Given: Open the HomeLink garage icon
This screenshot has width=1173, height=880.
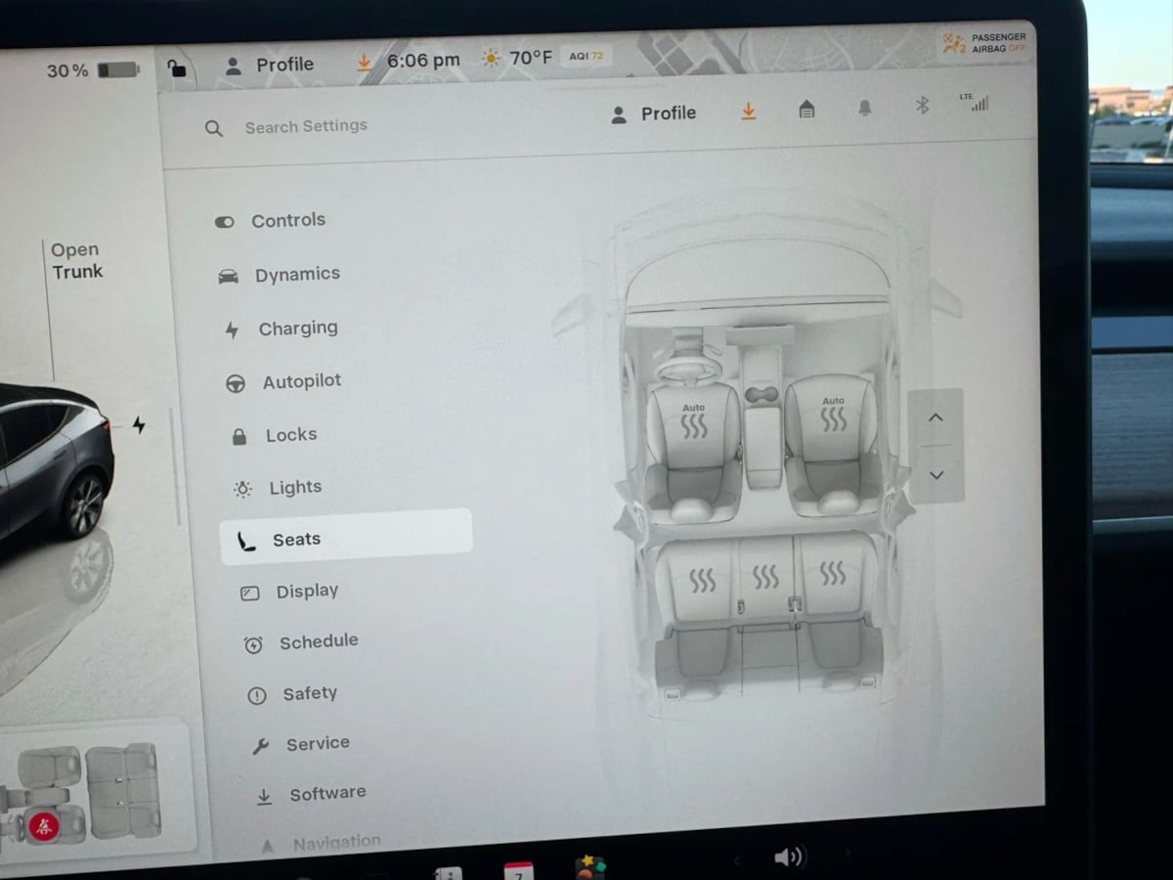Looking at the screenshot, I should tap(806, 110).
